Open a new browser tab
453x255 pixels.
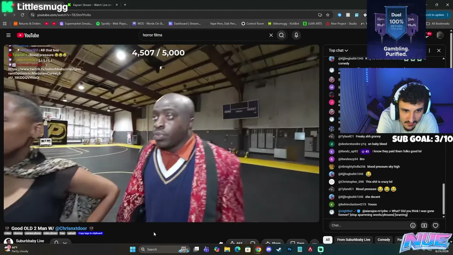point(125,5)
